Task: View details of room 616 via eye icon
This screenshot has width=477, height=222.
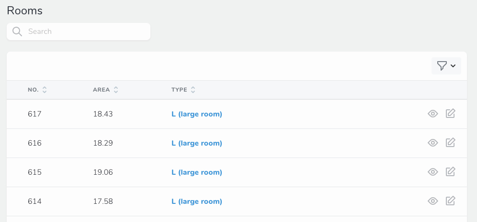Action: (x=433, y=143)
